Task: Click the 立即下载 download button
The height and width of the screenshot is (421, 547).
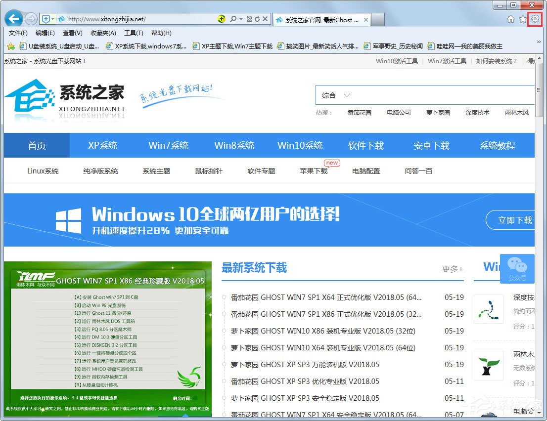Action: point(516,220)
